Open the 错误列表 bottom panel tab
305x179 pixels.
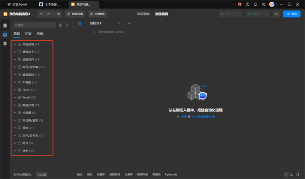pyautogui.click(x=142, y=175)
